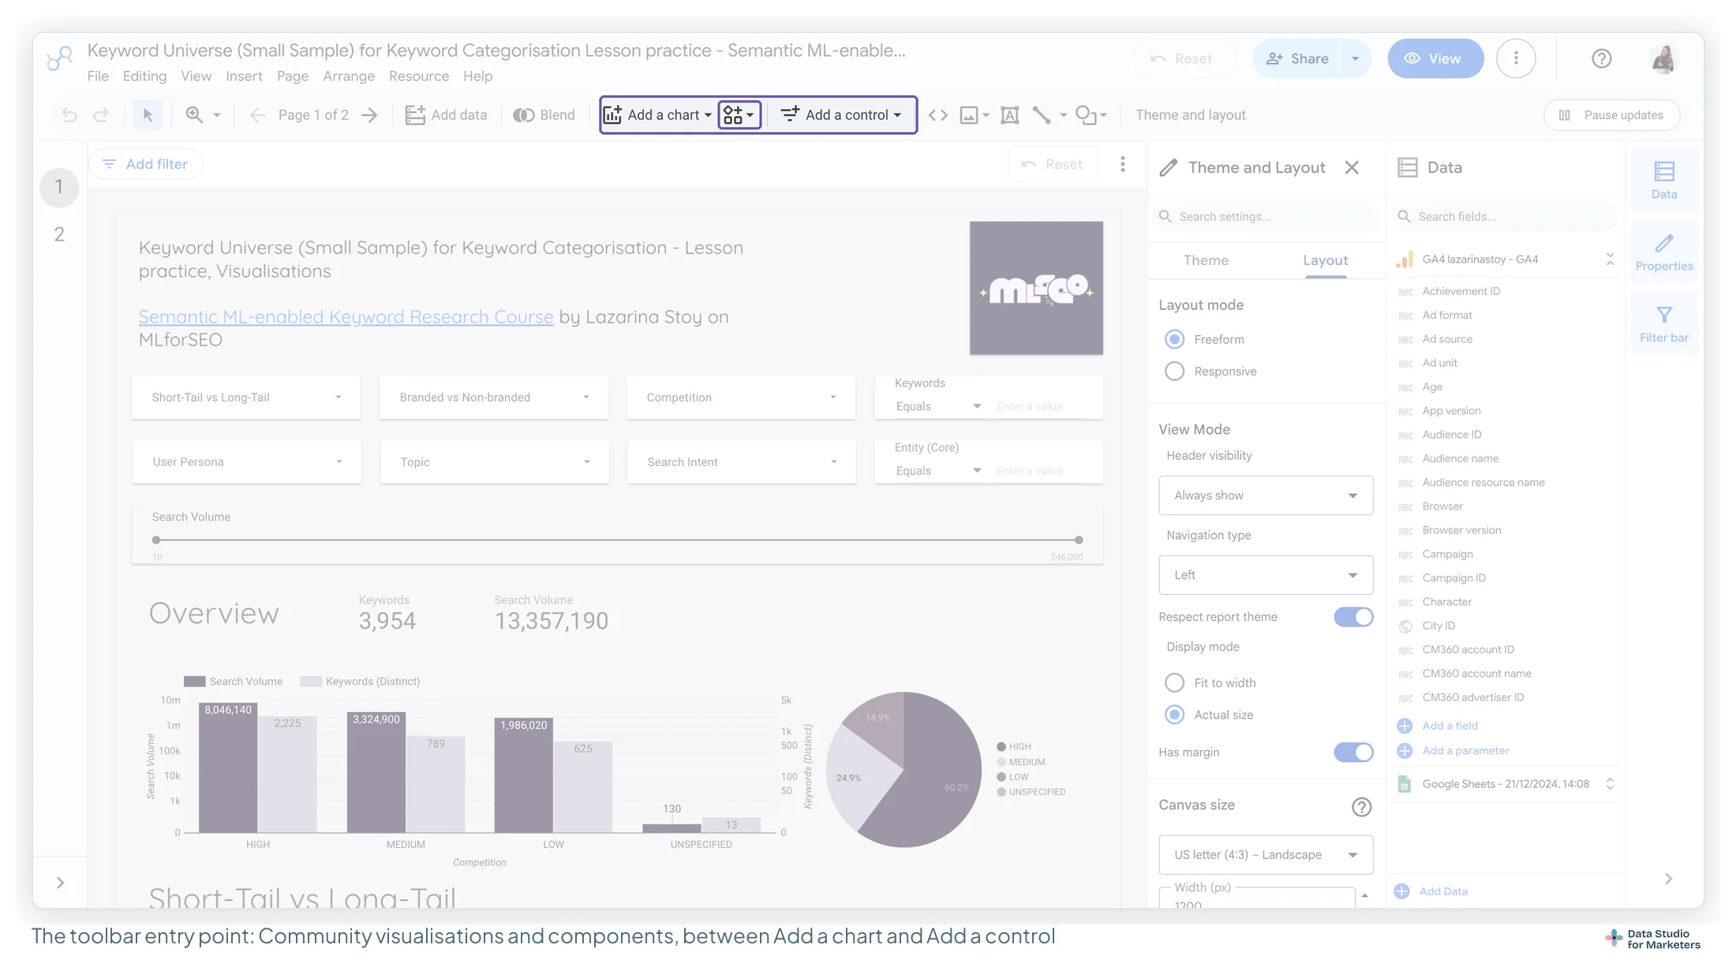The image size is (1736, 967).
Task: Switch to the Layout tab
Action: pyautogui.click(x=1325, y=260)
